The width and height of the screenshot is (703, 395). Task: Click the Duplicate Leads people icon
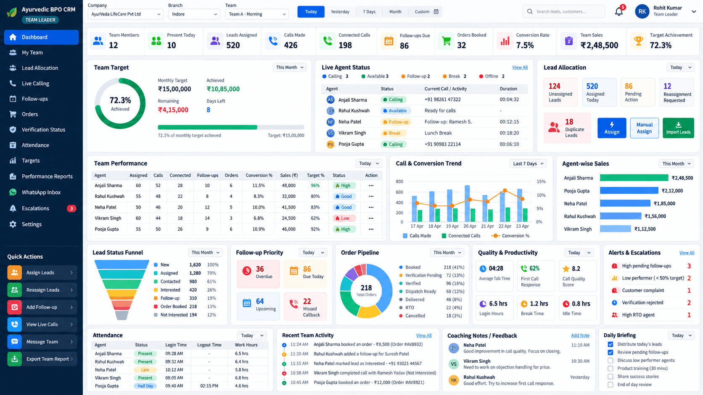[554, 127]
